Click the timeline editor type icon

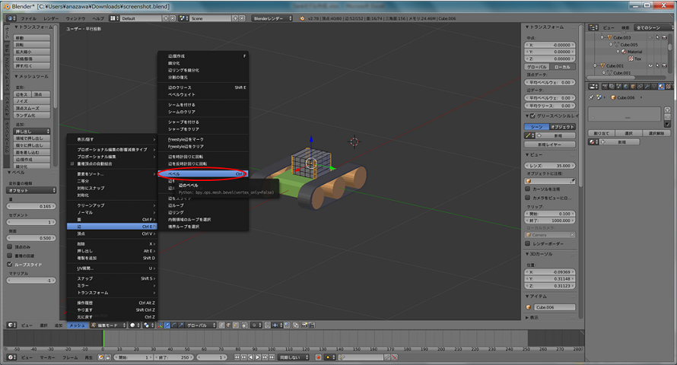(10, 357)
